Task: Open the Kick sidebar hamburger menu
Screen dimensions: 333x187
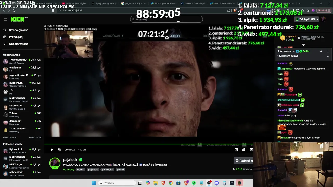Action: 5,19
